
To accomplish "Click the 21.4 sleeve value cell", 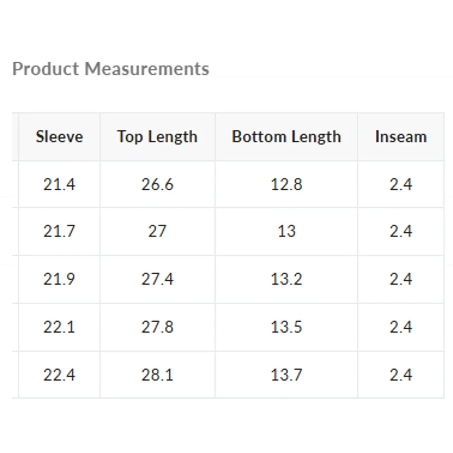I will click(x=59, y=184).
